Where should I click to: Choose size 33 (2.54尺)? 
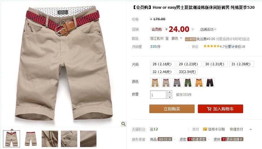(x=187, y=72)
